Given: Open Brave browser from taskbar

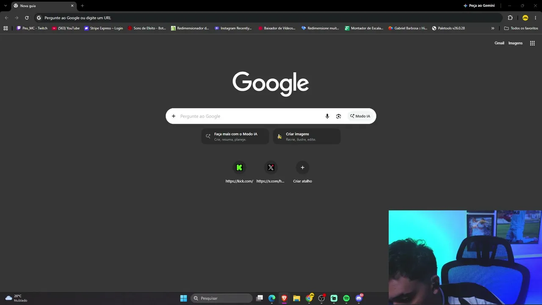Looking at the screenshot, I should point(284,298).
